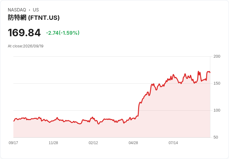Click the 50 price axis label
The width and height of the screenshot is (229, 159).
[x=216, y=137]
